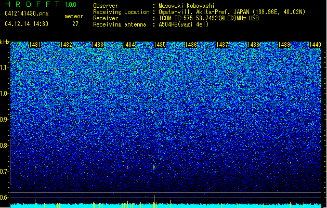Click the Receiver label

[x=106, y=18]
